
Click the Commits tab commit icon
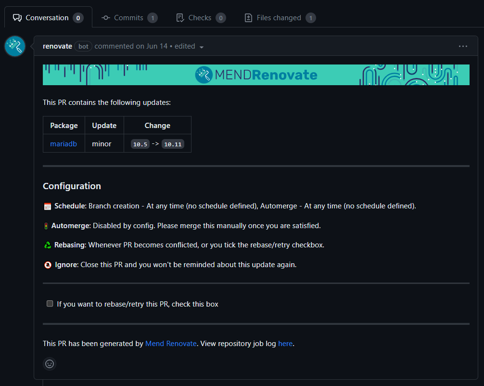point(106,18)
